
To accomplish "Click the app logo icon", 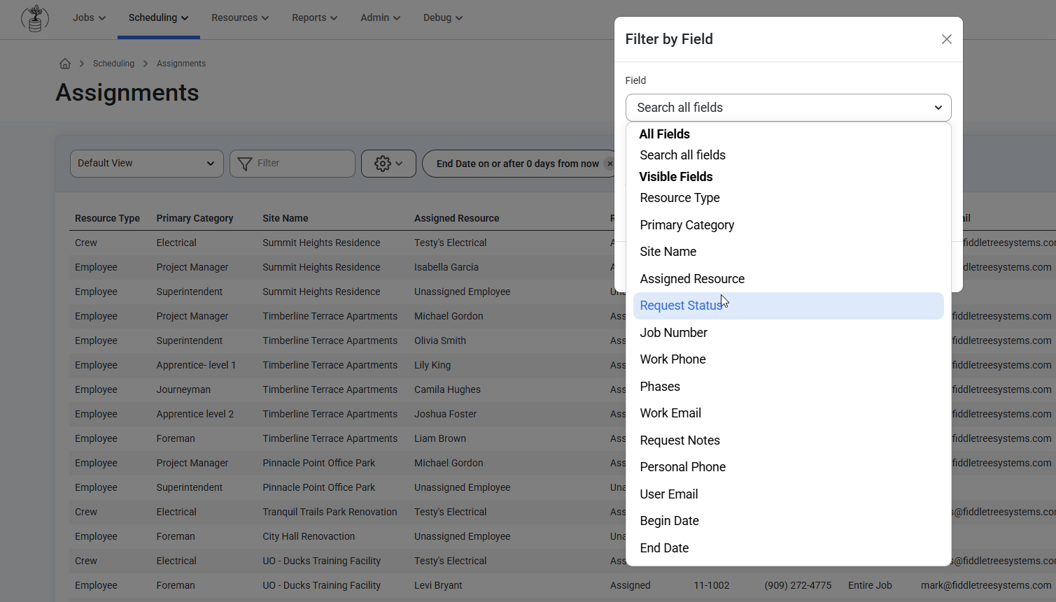I will click(35, 18).
